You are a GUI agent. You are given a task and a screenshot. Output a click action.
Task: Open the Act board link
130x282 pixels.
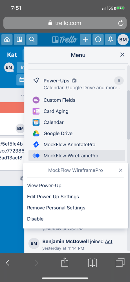109,241
